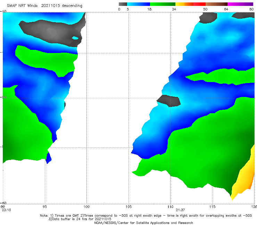Click the longitude axis label '110'
Viewport: 257px width, 225px height.
coord(171,207)
